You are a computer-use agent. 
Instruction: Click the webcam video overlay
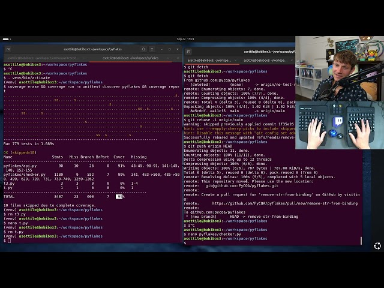point(340,68)
